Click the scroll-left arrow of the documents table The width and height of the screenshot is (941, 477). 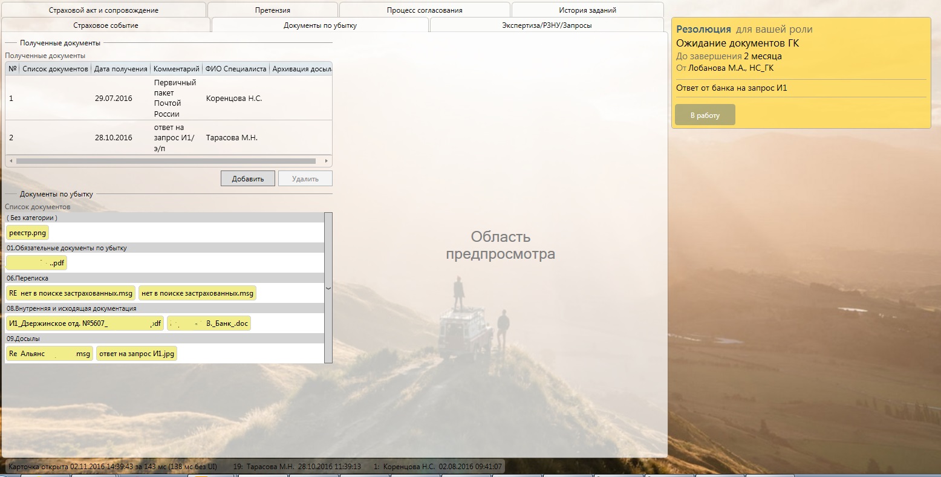click(x=10, y=161)
